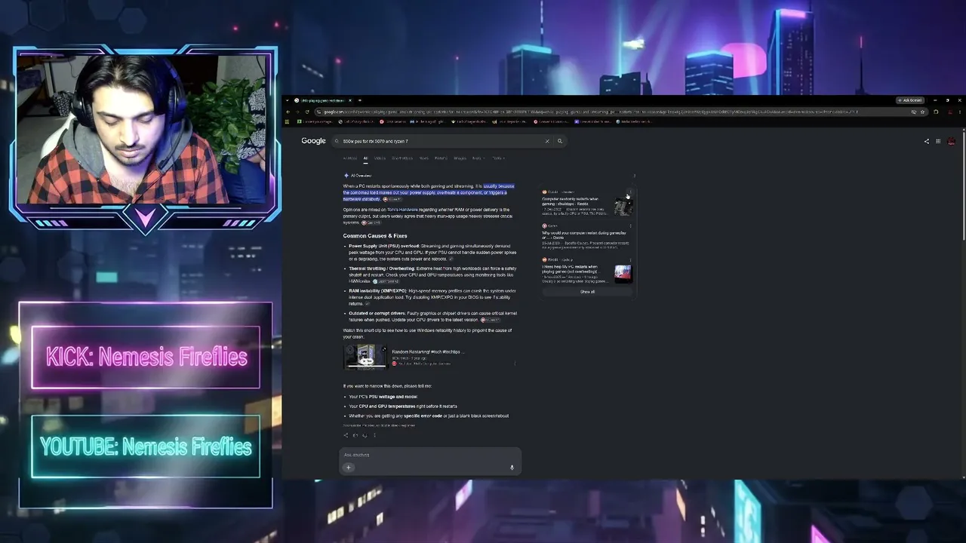Select the All search results tab
This screenshot has width=966, height=543.
[365, 158]
